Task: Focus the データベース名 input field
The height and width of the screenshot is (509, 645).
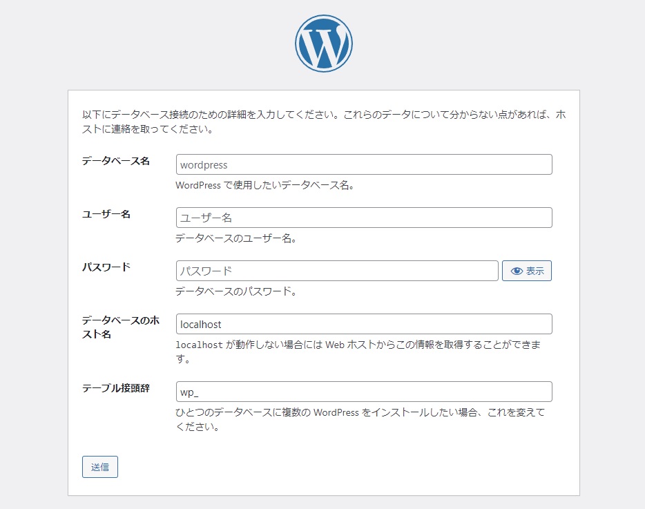Action: [x=364, y=164]
